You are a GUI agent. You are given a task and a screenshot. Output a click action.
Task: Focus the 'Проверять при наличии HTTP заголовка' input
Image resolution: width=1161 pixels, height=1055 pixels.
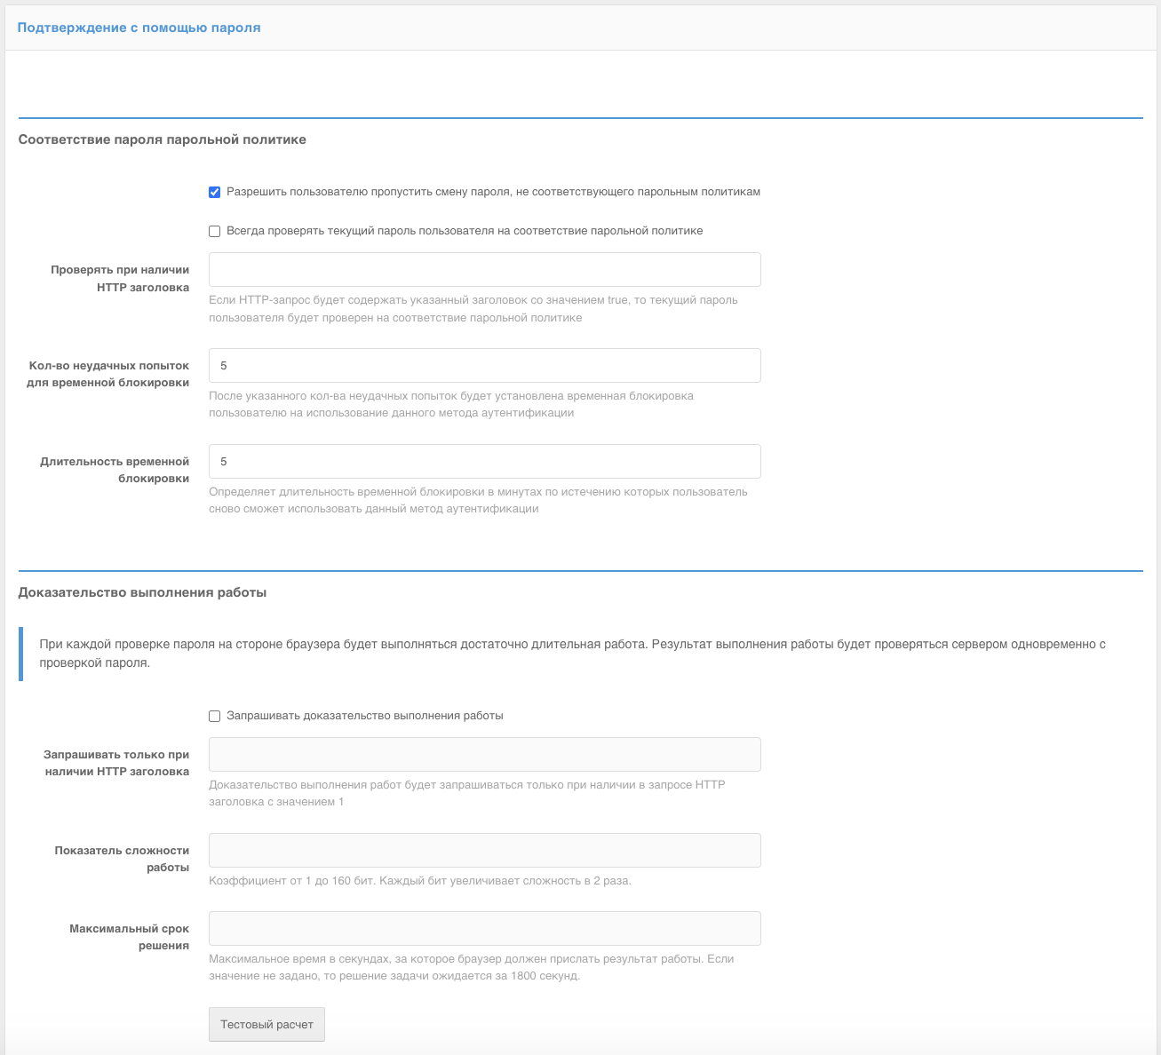[x=484, y=270]
